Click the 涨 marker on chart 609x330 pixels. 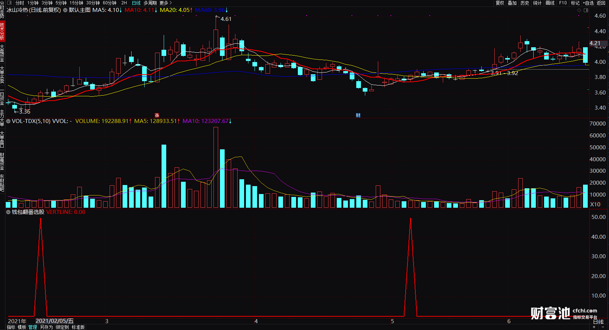(x=157, y=115)
